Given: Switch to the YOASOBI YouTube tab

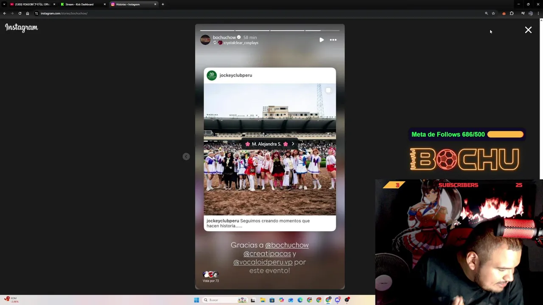Looking at the screenshot, I should pos(32,4).
